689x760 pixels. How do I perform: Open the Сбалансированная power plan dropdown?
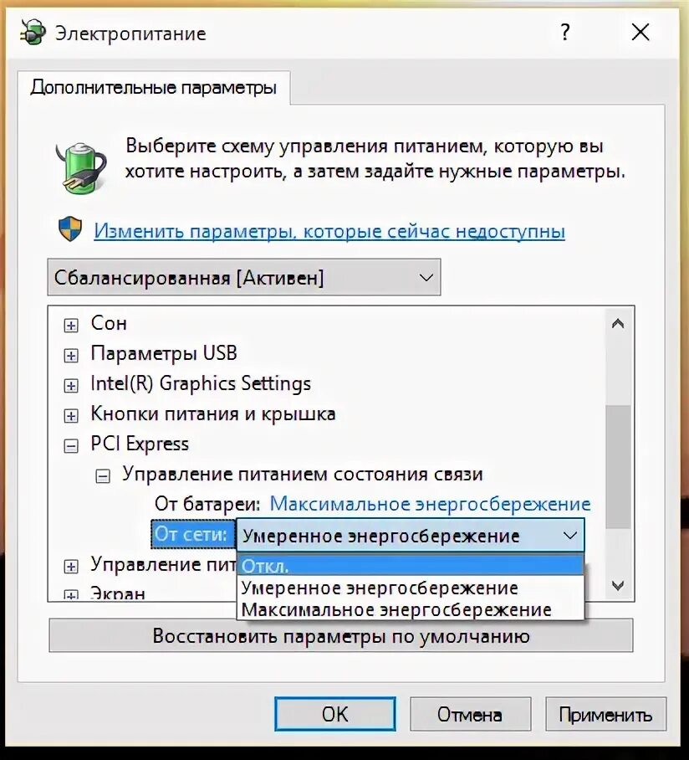[244, 277]
